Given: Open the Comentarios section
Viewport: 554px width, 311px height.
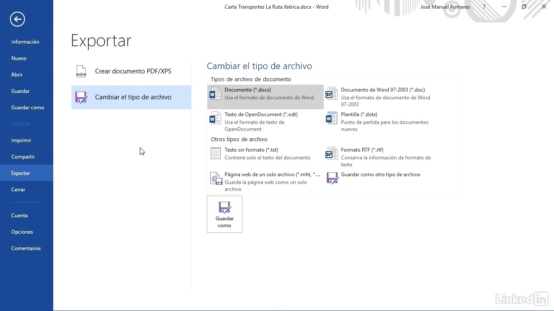Looking at the screenshot, I should [x=26, y=248].
